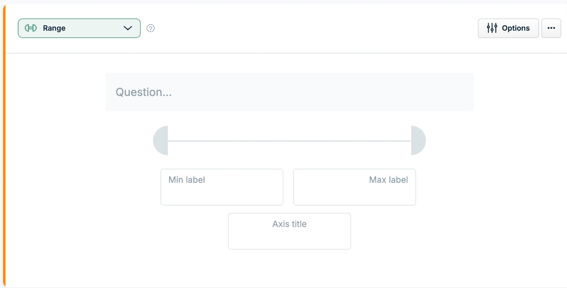Open the three-dots more menu

click(551, 28)
